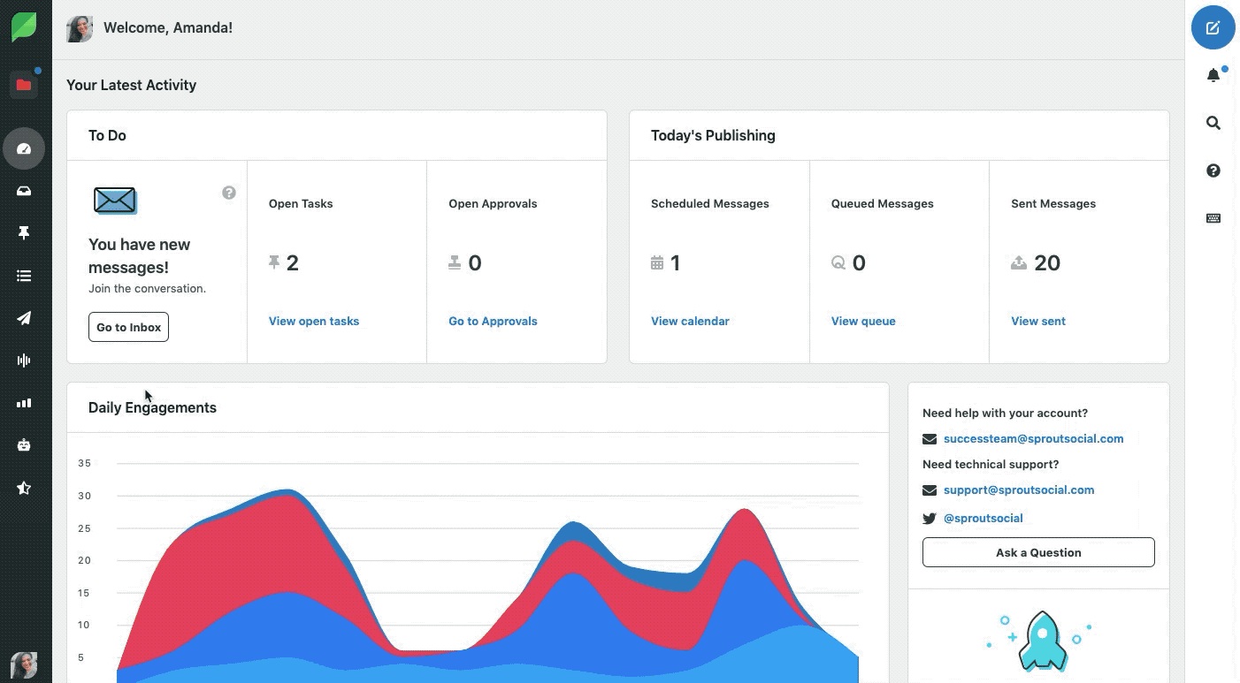
Task: Click the help question mark in right rail
Action: 1213,171
